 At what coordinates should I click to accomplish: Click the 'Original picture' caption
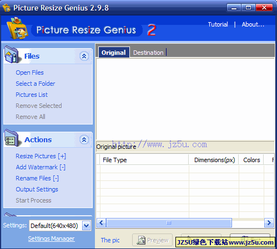tap(116, 147)
